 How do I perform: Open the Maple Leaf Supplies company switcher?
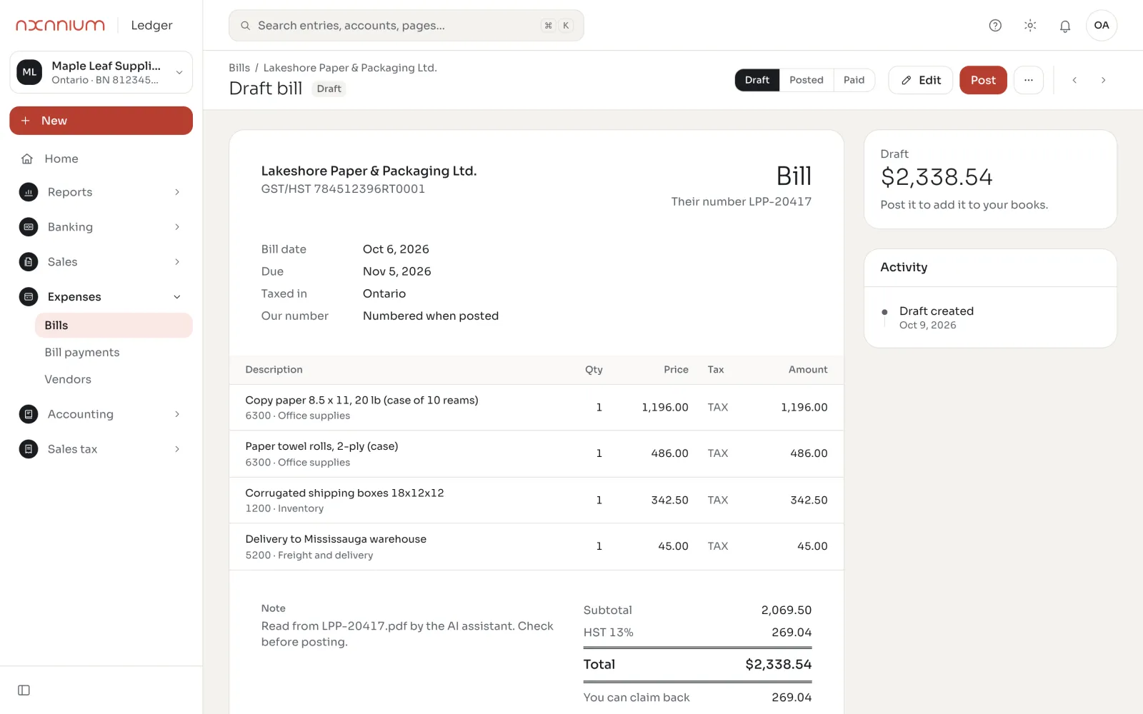pyautogui.click(x=101, y=72)
